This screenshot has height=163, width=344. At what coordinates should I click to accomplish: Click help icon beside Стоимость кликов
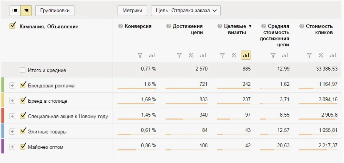tap(302, 26)
